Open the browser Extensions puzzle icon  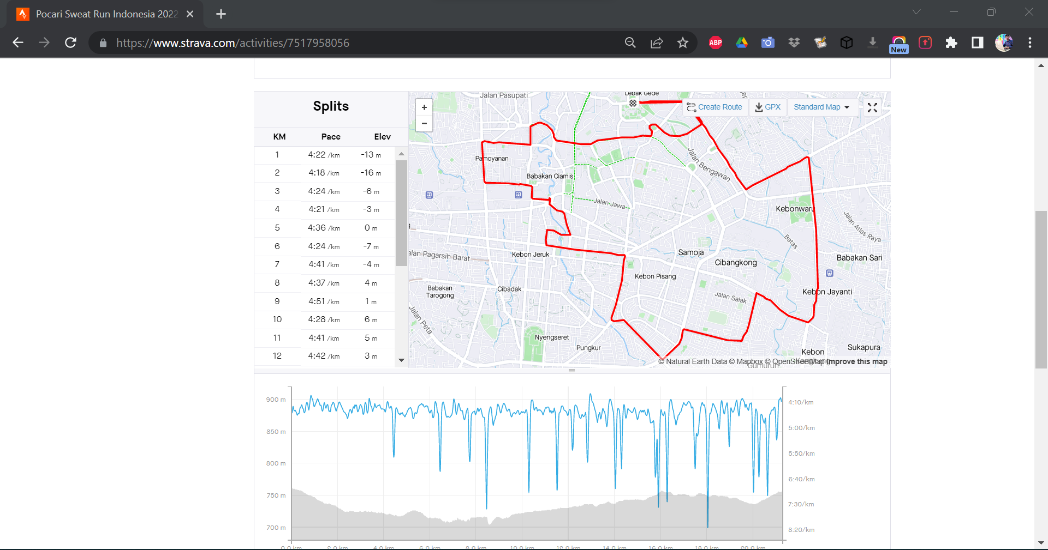[951, 43]
